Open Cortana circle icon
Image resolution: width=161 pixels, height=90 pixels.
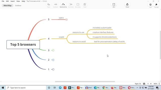pos(49,88)
